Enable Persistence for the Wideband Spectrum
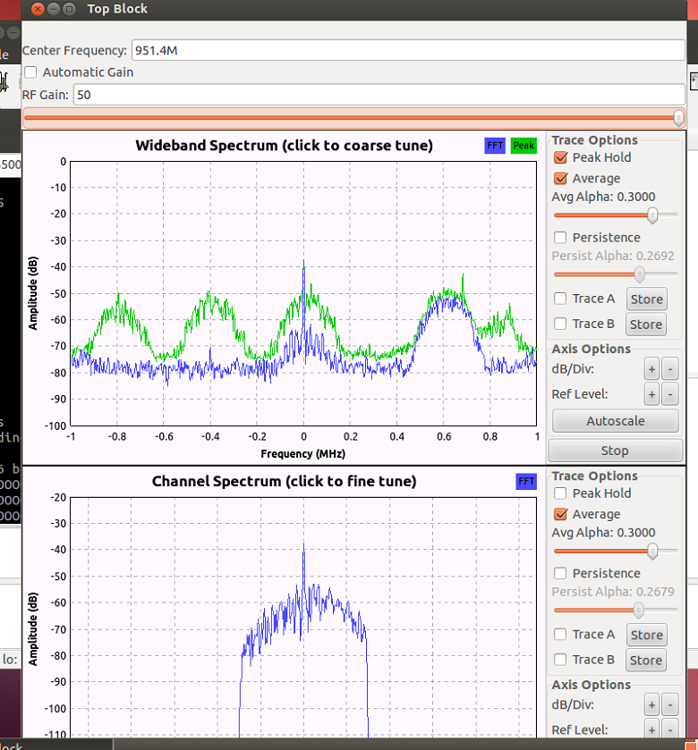Screen dimensions: 698x750 (561, 238)
